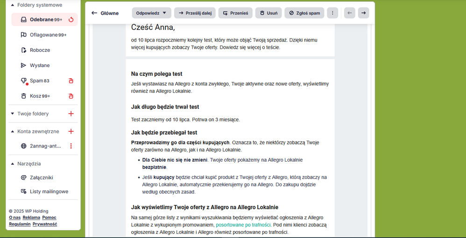Click the refresh icon next to Odebrane
This screenshot has width=466, height=238.
coord(71,20)
